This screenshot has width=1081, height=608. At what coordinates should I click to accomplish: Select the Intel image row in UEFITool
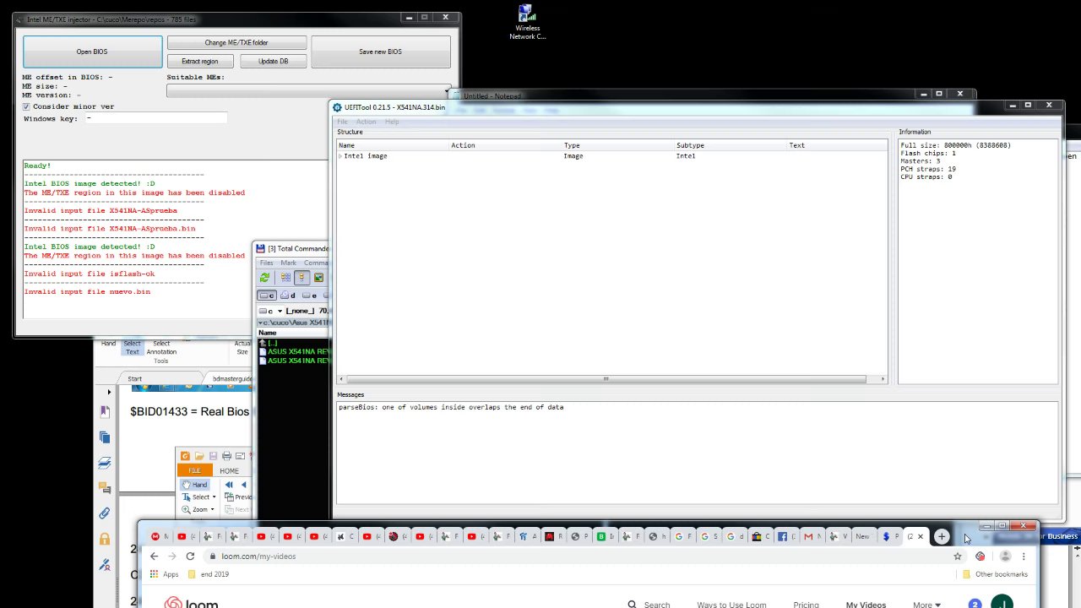click(x=612, y=156)
